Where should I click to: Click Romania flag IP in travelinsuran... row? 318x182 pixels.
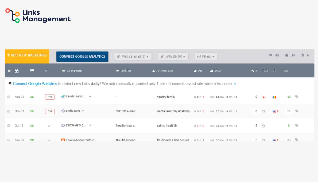(x=274, y=97)
